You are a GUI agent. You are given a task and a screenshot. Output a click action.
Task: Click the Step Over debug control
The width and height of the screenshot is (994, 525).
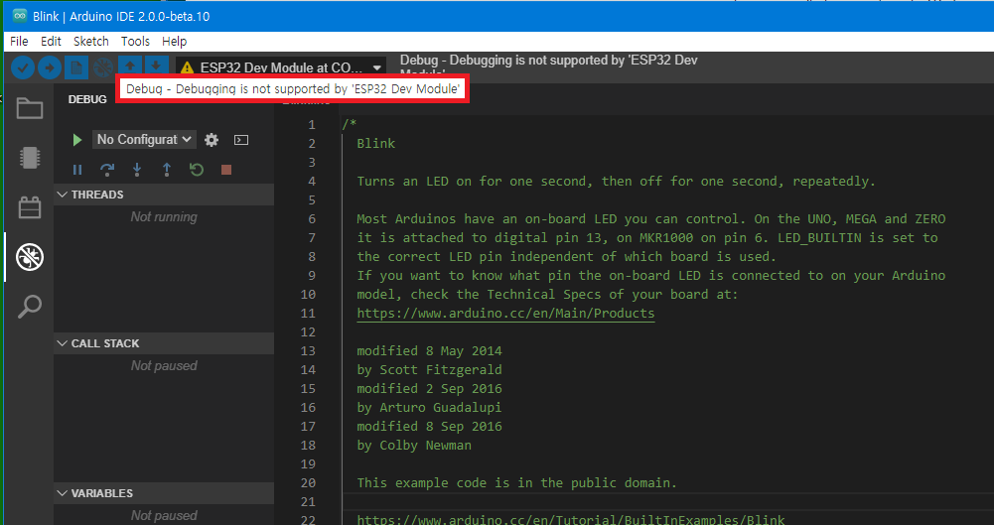click(107, 170)
